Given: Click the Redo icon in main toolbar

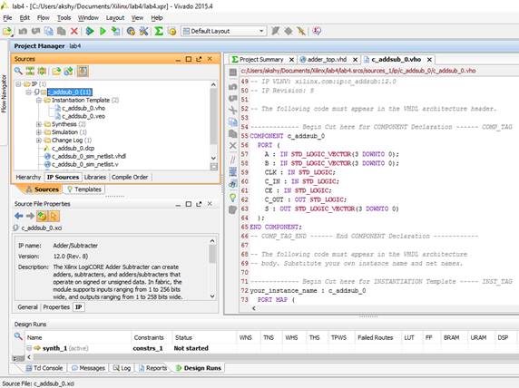Looking at the screenshot, I should [x=35, y=31].
